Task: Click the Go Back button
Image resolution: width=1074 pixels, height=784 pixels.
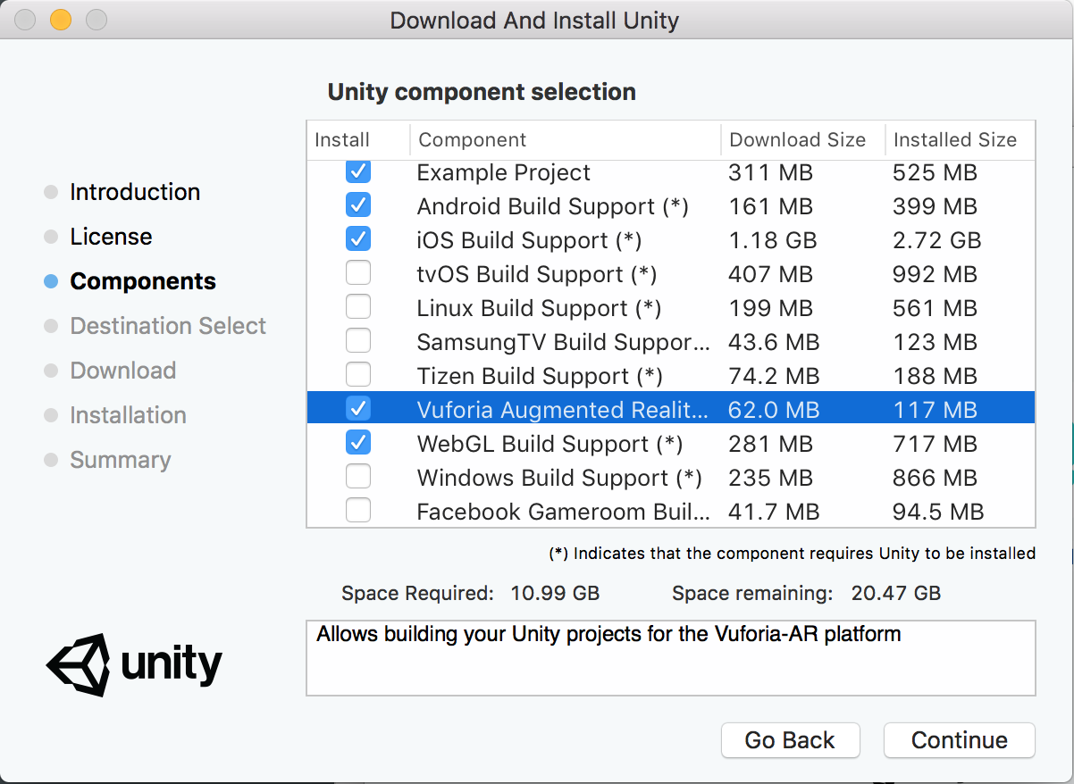Action: pos(790,740)
